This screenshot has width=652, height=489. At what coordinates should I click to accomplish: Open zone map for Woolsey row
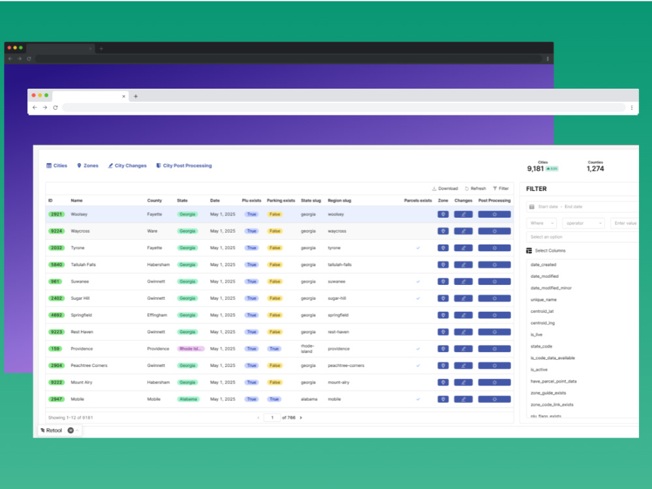(443, 215)
